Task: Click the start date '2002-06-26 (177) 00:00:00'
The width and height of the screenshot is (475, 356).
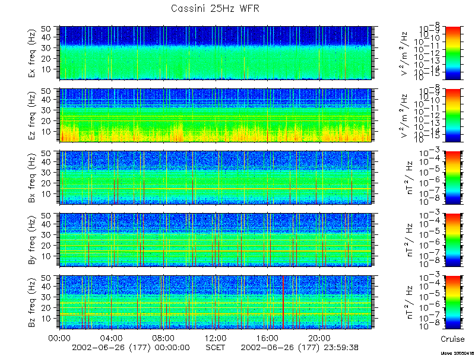Action: point(131,347)
